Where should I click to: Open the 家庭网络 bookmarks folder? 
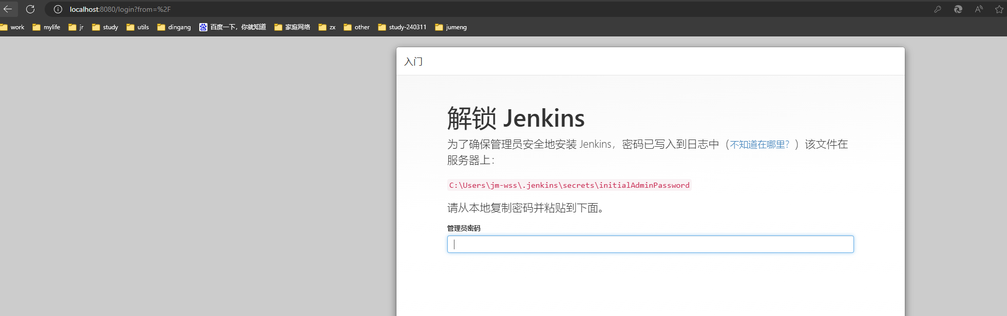coord(292,27)
